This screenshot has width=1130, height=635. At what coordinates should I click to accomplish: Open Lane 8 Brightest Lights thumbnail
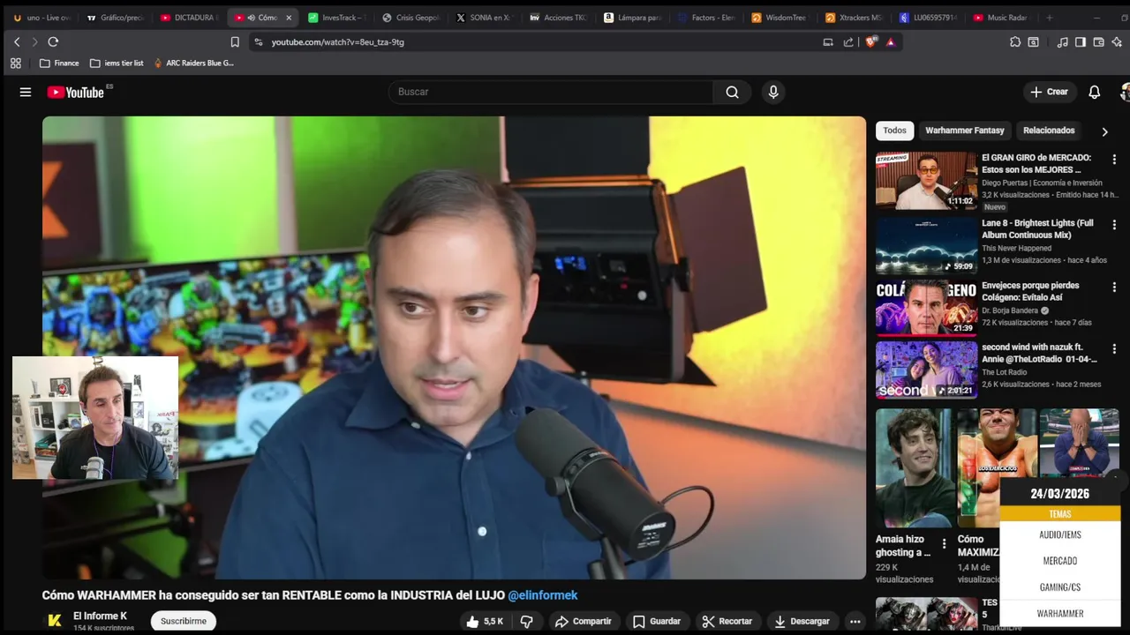[926, 245]
